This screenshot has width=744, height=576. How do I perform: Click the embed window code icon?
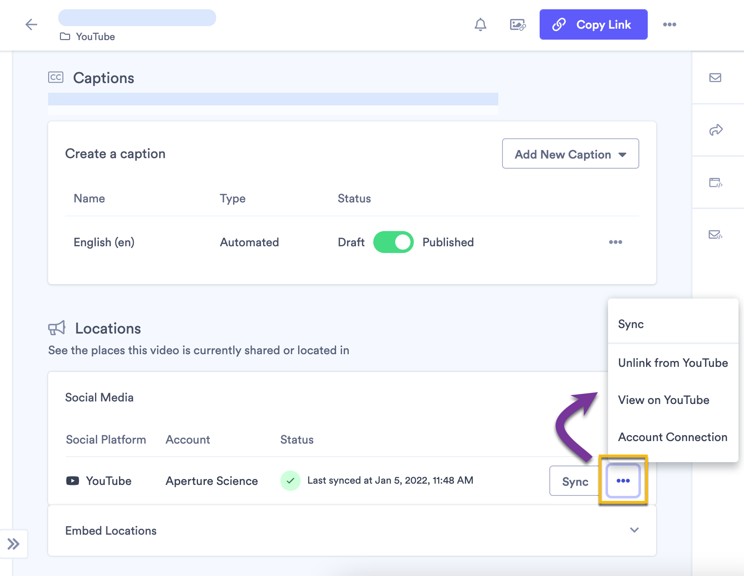[x=716, y=183]
